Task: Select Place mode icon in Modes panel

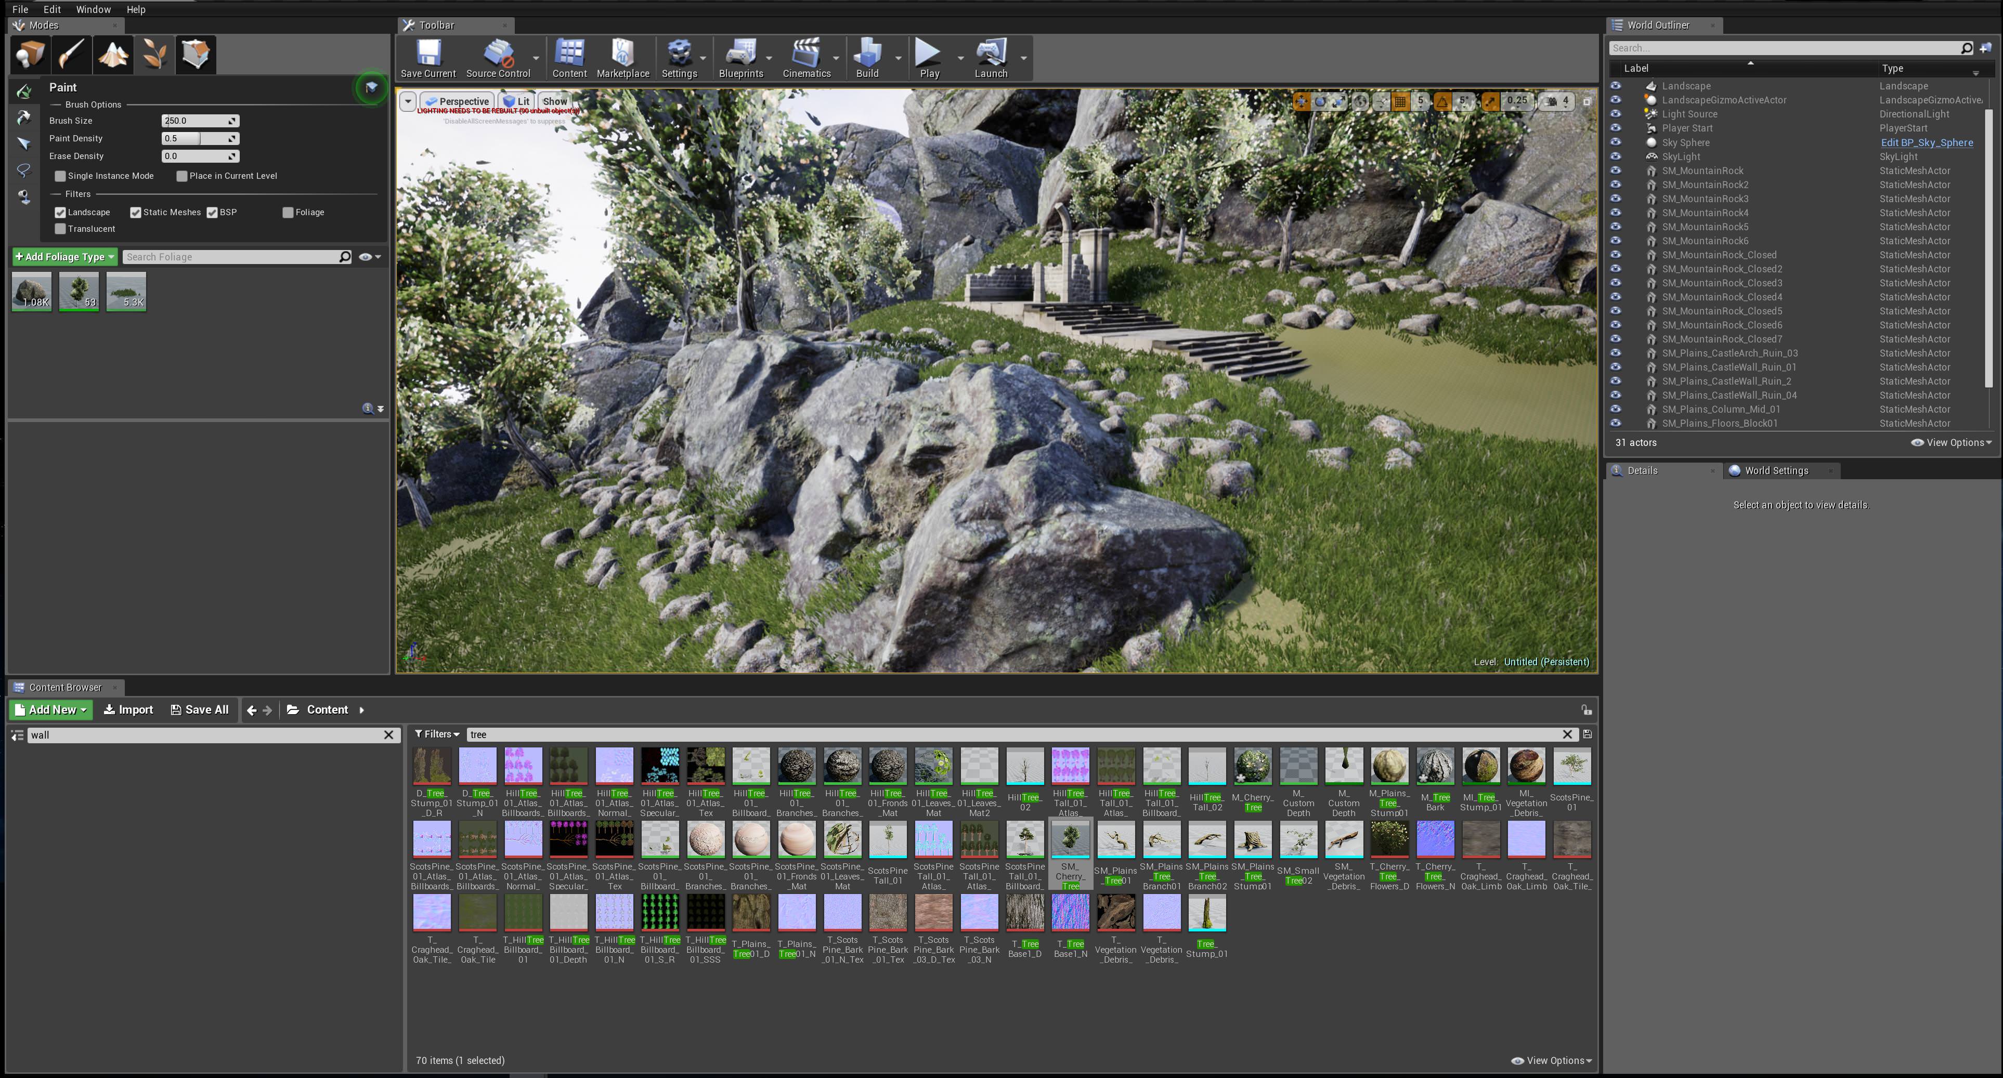Action: click(x=31, y=55)
